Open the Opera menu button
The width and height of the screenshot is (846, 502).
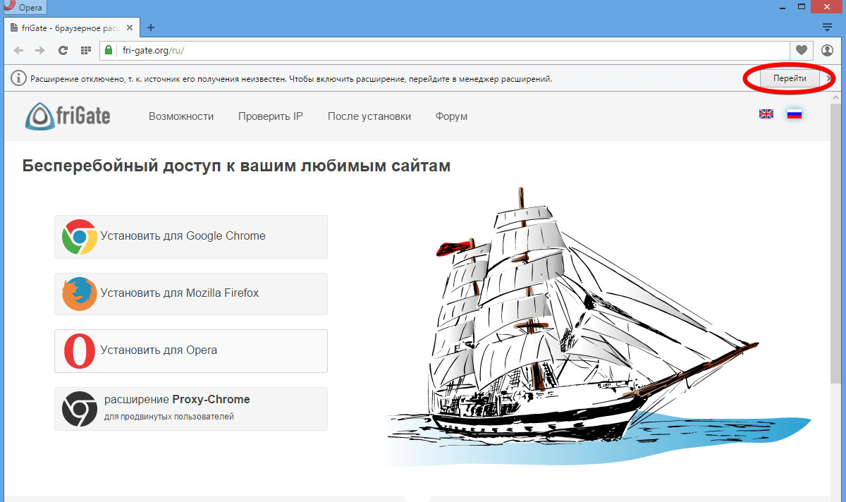pos(25,6)
